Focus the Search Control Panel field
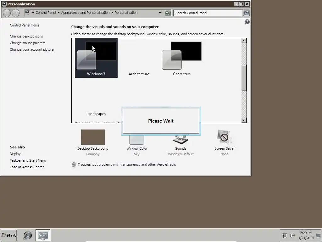The width and height of the screenshot is (322, 242). pyautogui.click(x=208, y=13)
